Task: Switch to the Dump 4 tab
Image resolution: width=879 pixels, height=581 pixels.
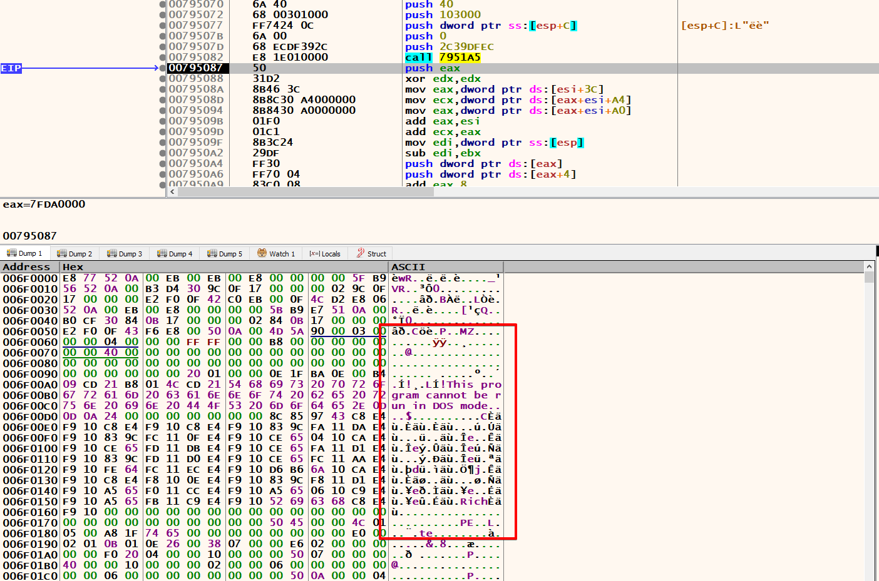Action: click(x=175, y=253)
